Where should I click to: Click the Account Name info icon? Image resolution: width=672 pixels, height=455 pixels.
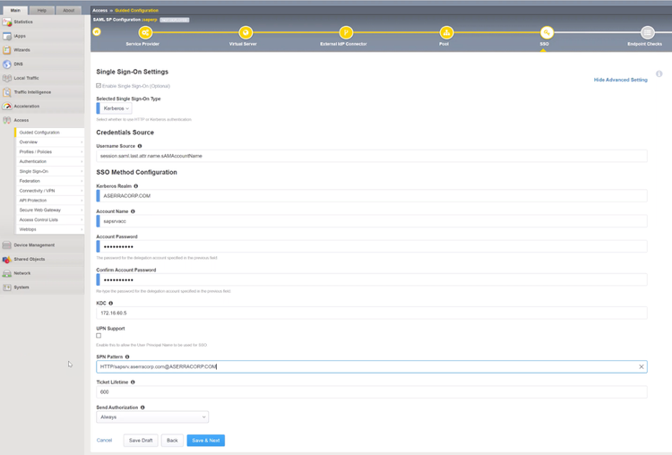point(133,211)
